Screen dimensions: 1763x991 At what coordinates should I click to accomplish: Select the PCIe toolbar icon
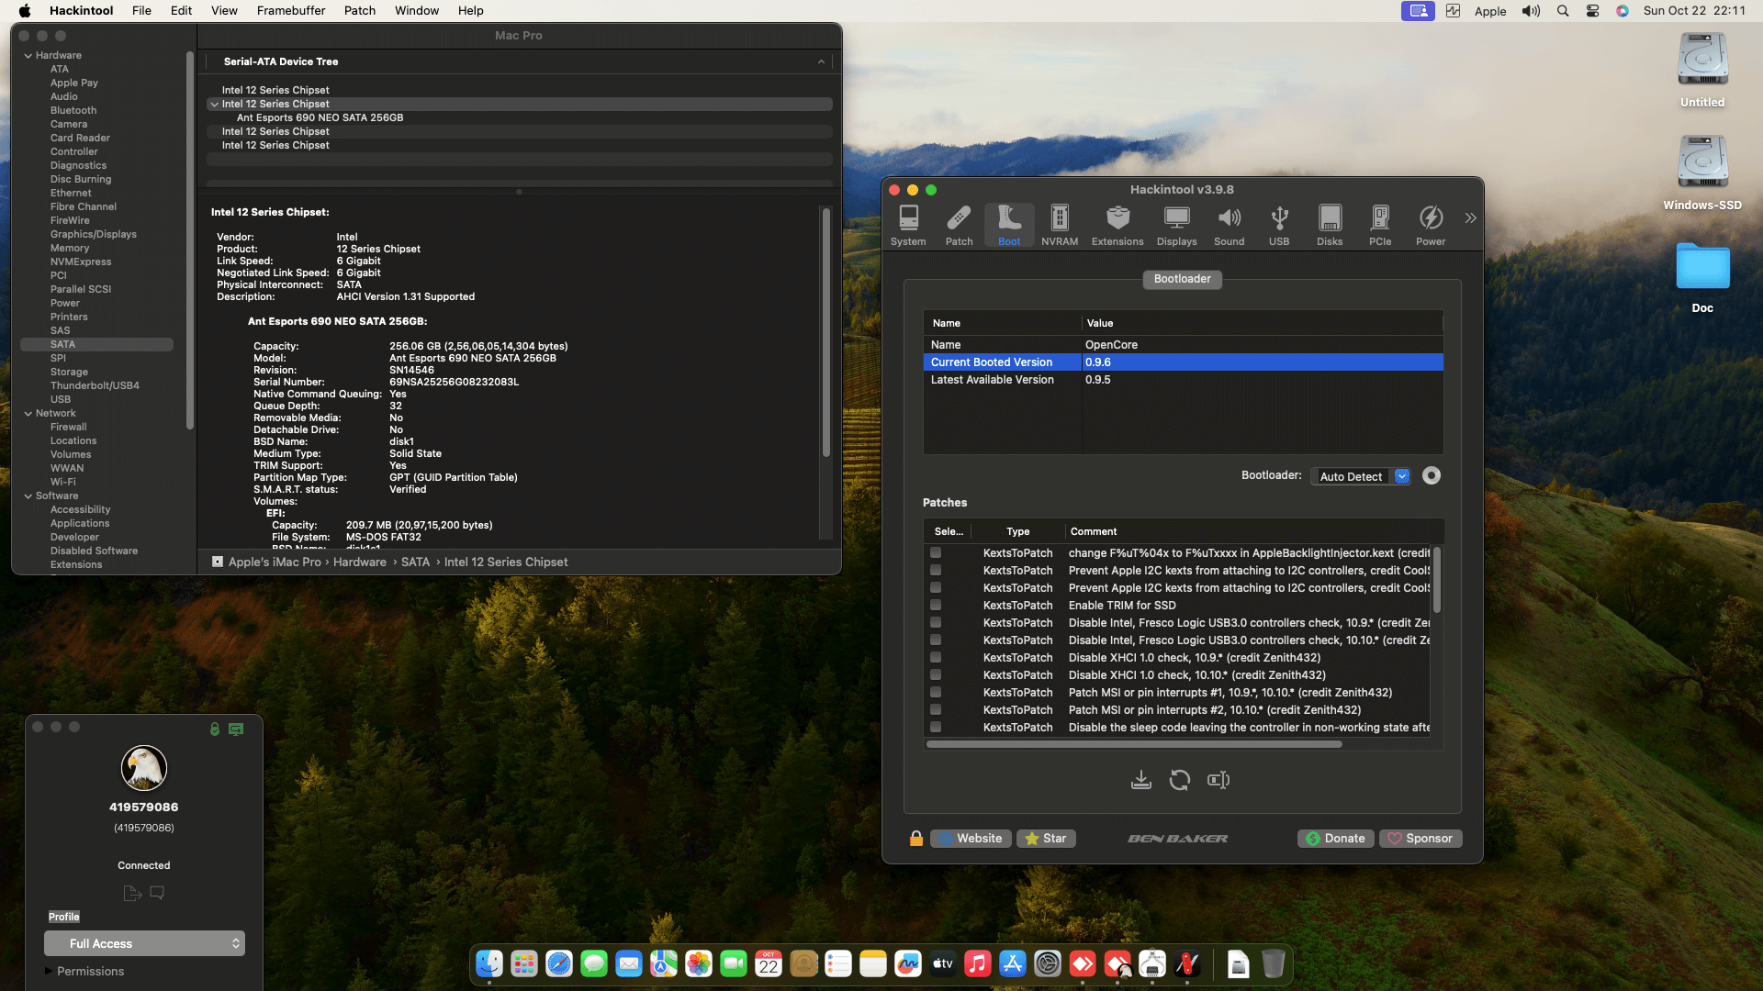pyautogui.click(x=1379, y=225)
